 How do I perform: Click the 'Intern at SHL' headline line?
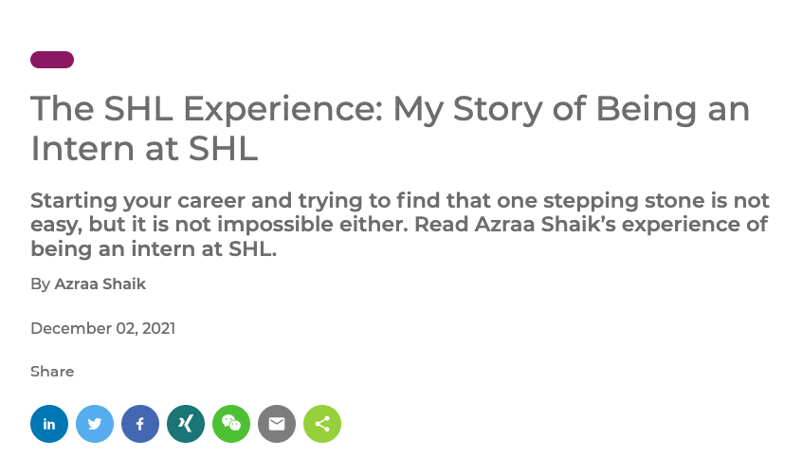click(x=144, y=149)
